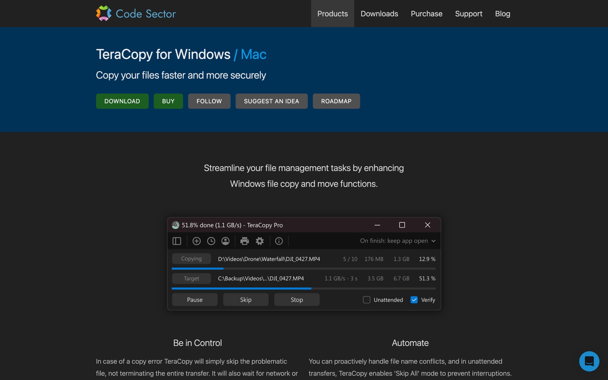
Task: Expand the On finish dropdown
Action: [398, 241]
